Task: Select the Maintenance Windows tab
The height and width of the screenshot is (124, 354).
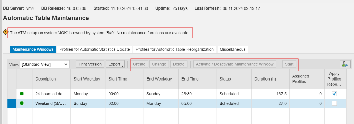Action: point(33,49)
